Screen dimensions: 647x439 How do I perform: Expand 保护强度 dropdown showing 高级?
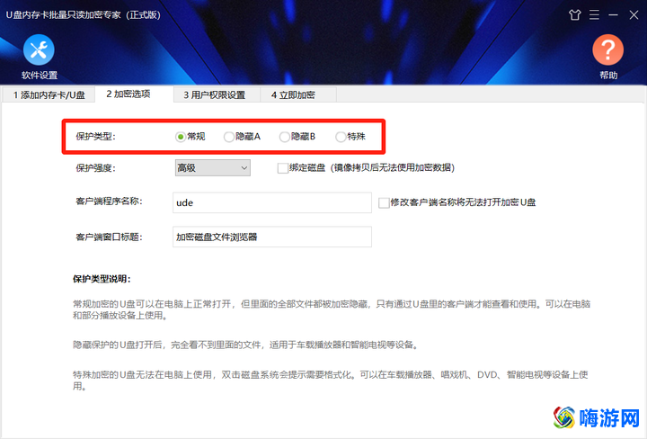pyautogui.click(x=212, y=168)
